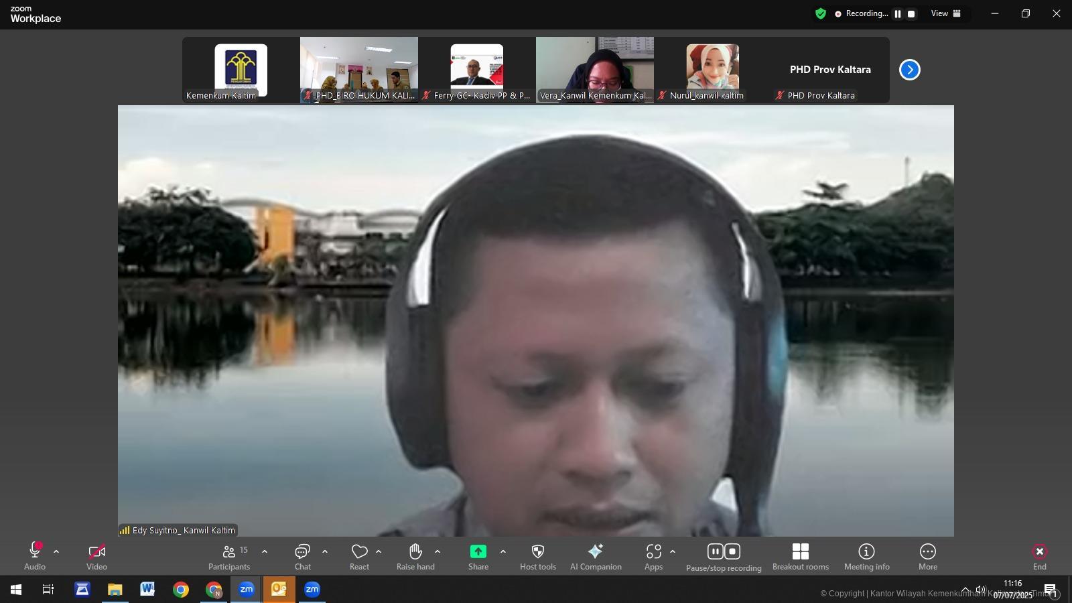The height and width of the screenshot is (603, 1072).
Task: Select Vera_Kanwil Kemenkum participant thumbnail
Action: pyautogui.click(x=595, y=70)
